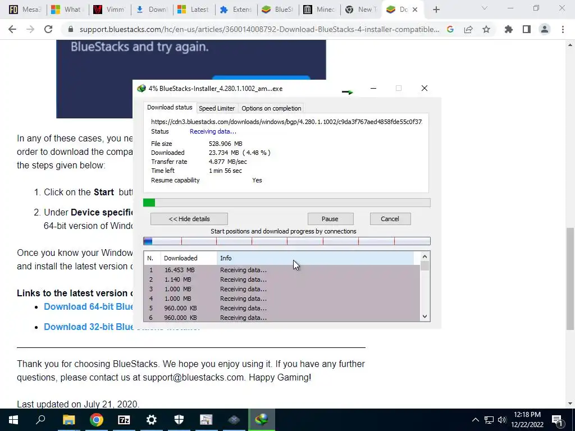Viewport: 575px width, 431px height.
Task: Click the browser page vertical scrollbar
Action: tap(570, 278)
